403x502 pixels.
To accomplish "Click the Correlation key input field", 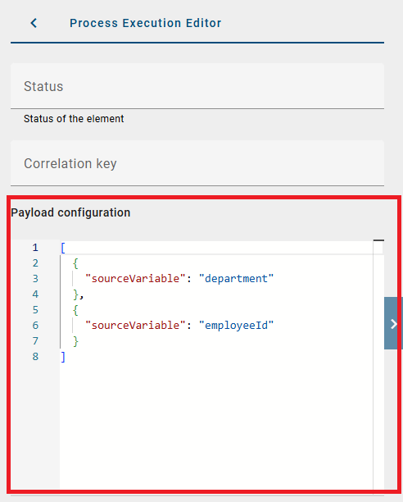I will coord(197,163).
